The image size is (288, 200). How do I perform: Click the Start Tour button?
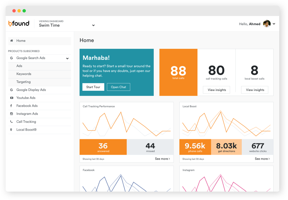tap(93, 87)
